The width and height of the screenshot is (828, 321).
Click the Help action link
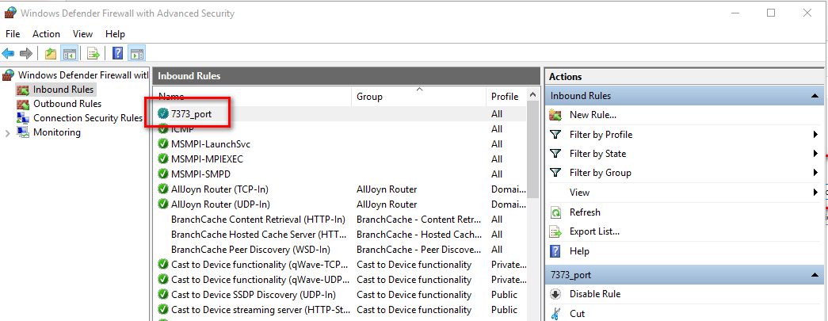[579, 250]
